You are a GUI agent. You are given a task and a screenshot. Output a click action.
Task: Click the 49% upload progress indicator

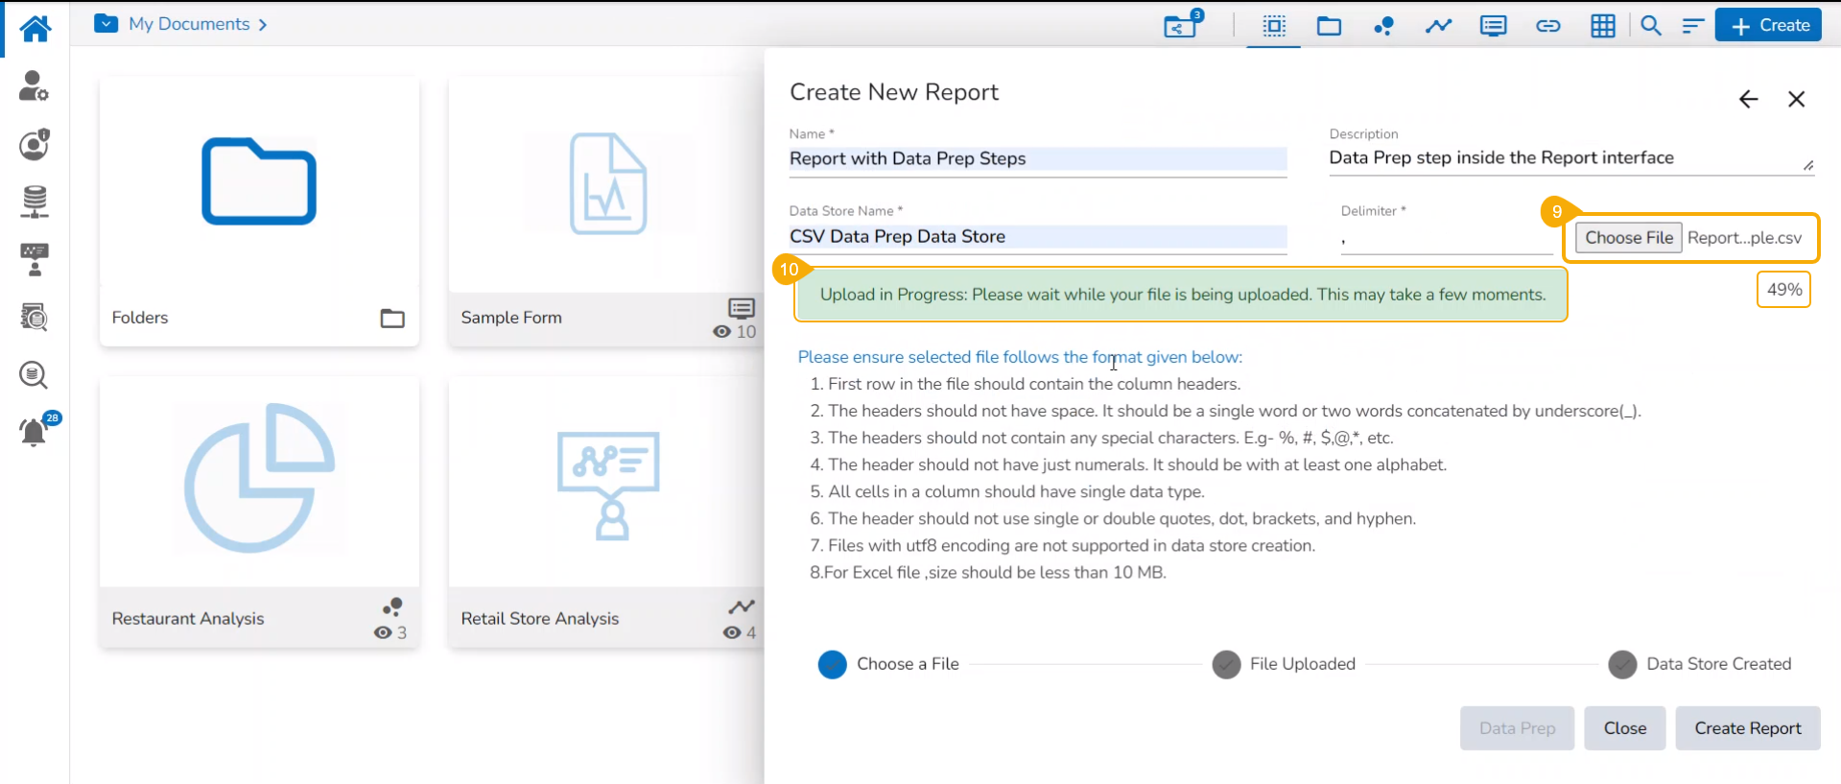tap(1783, 290)
